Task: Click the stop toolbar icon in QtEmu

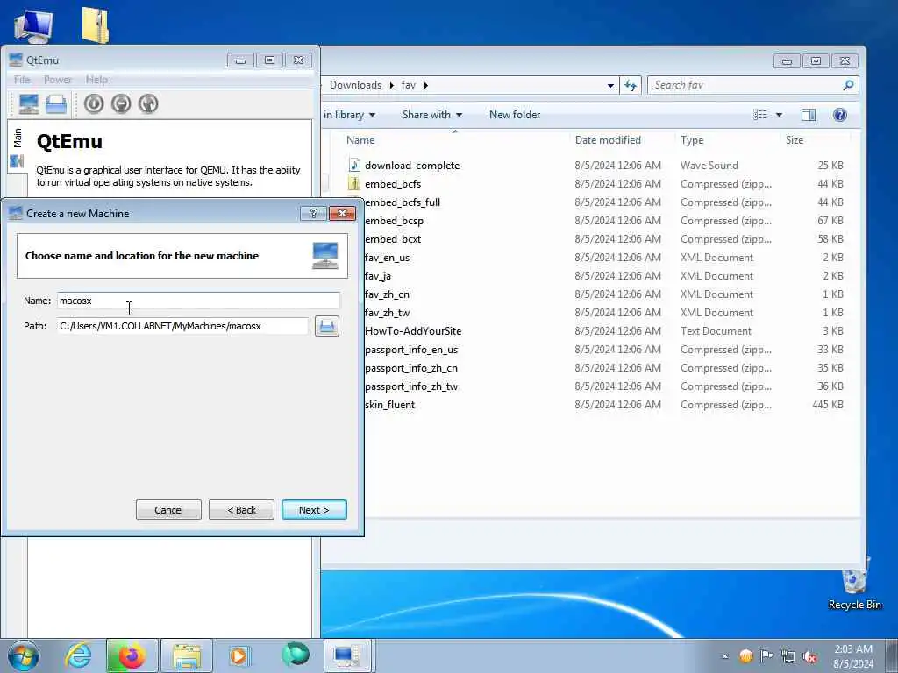Action: [121, 103]
